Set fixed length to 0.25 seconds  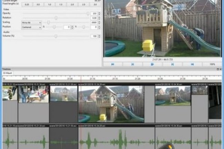pos(27,5)
